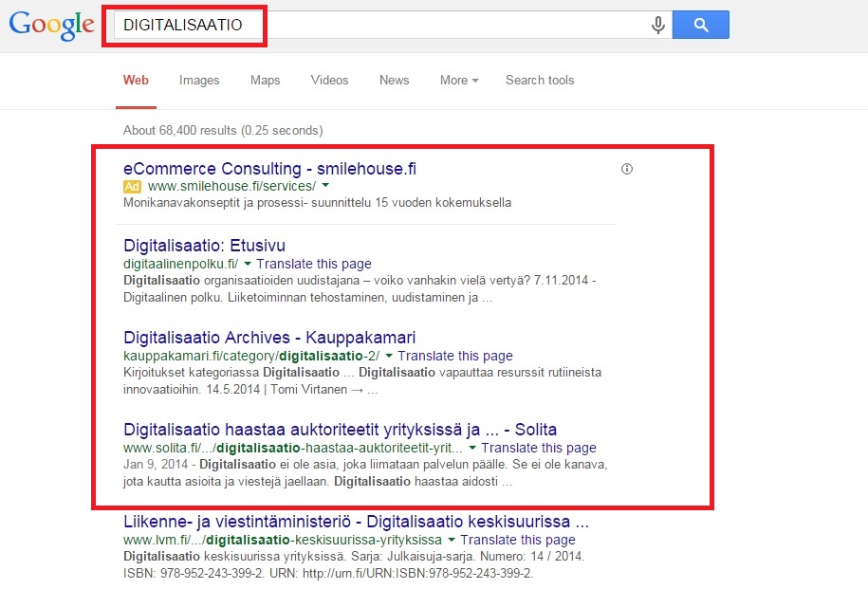Click Translate this page for digitaalinenpolku.fi

pyautogui.click(x=313, y=264)
